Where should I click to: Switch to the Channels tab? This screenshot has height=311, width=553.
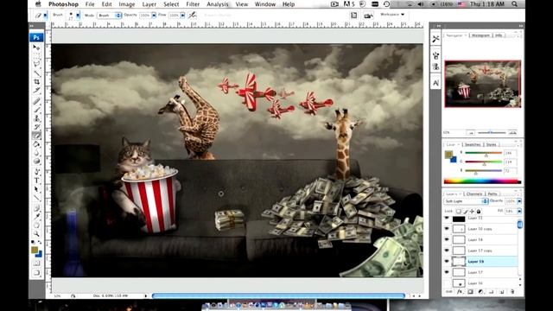pyautogui.click(x=474, y=194)
